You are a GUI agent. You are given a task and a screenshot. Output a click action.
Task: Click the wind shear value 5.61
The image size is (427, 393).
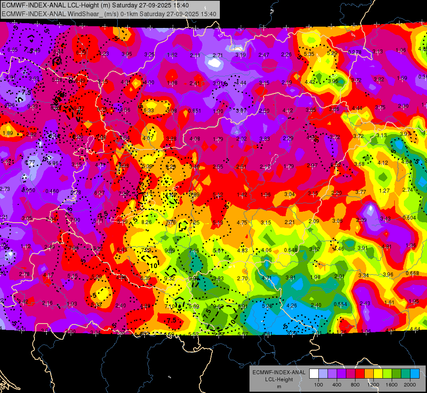point(219,250)
